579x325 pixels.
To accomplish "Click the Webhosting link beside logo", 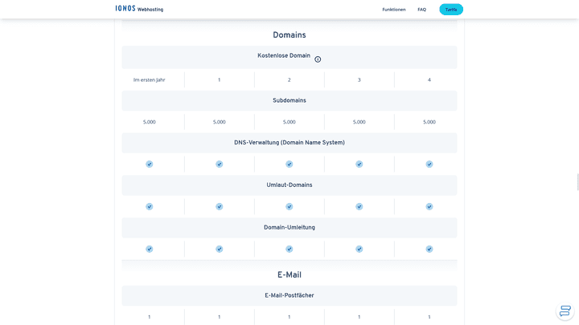I will (x=150, y=10).
